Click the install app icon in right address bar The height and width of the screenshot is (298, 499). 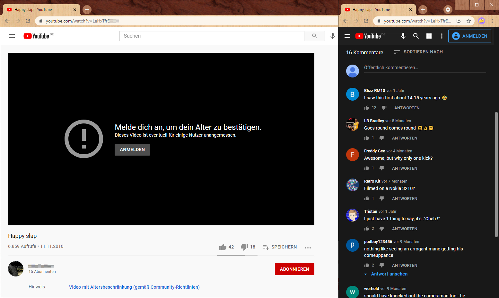click(459, 21)
